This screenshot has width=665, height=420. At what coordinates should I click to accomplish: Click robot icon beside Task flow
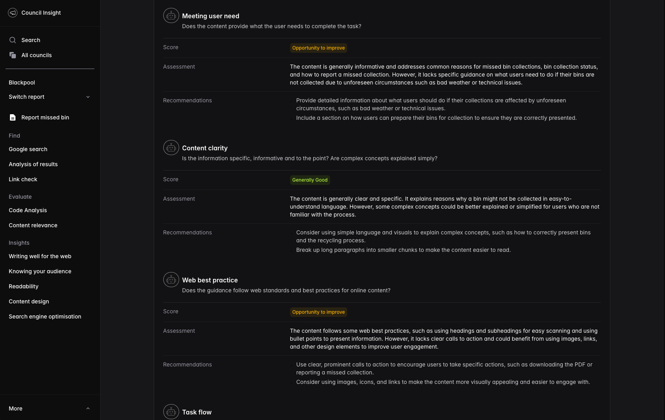point(171,412)
